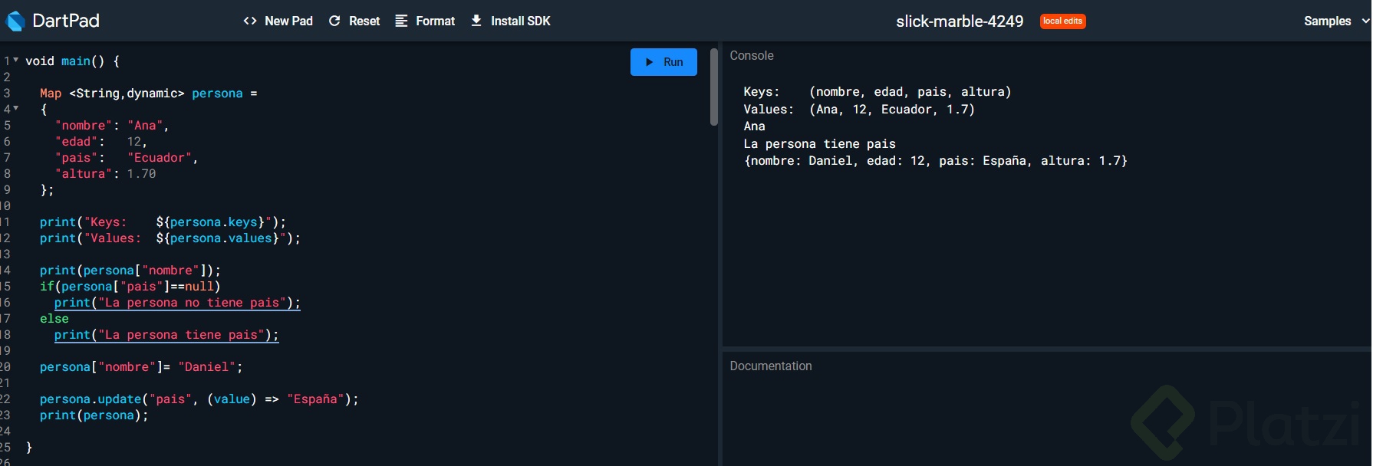Select the Documentation panel header
This screenshot has height=466, width=1373.
pyautogui.click(x=771, y=366)
